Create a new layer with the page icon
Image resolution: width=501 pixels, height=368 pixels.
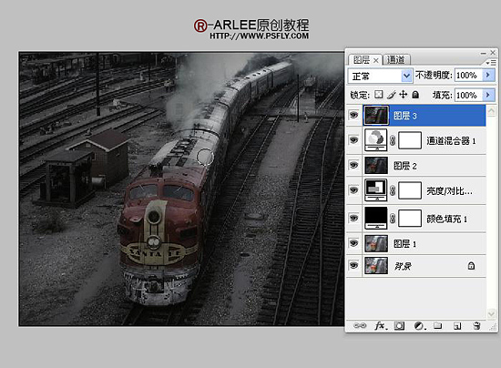[457, 326]
